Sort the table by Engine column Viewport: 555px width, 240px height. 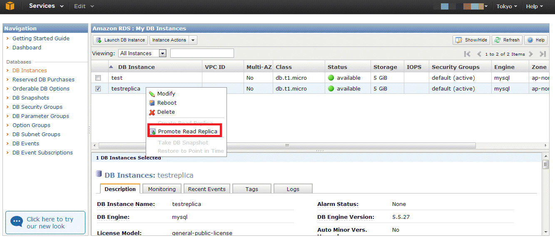(x=510, y=67)
